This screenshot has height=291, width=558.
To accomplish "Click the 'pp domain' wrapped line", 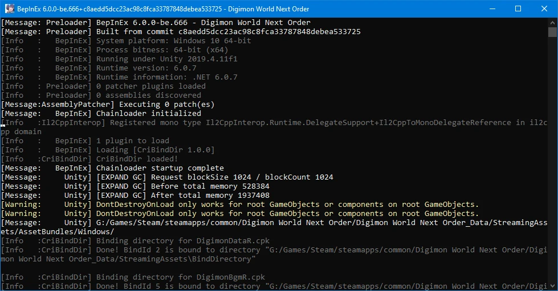I will [x=21, y=132].
